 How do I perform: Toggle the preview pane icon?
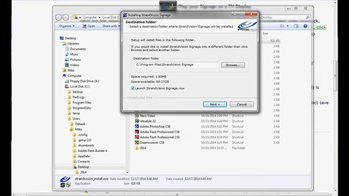click(x=296, y=26)
